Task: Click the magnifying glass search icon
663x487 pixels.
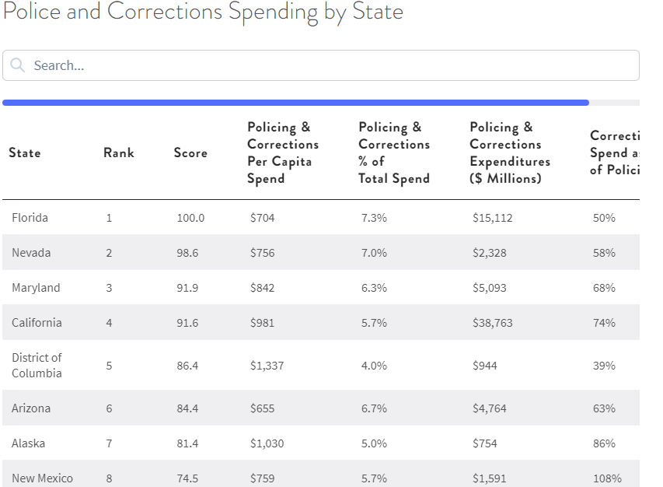Action: pos(17,65)
